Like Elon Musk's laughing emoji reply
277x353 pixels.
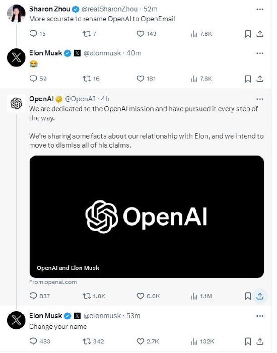[x=141, y=79]
